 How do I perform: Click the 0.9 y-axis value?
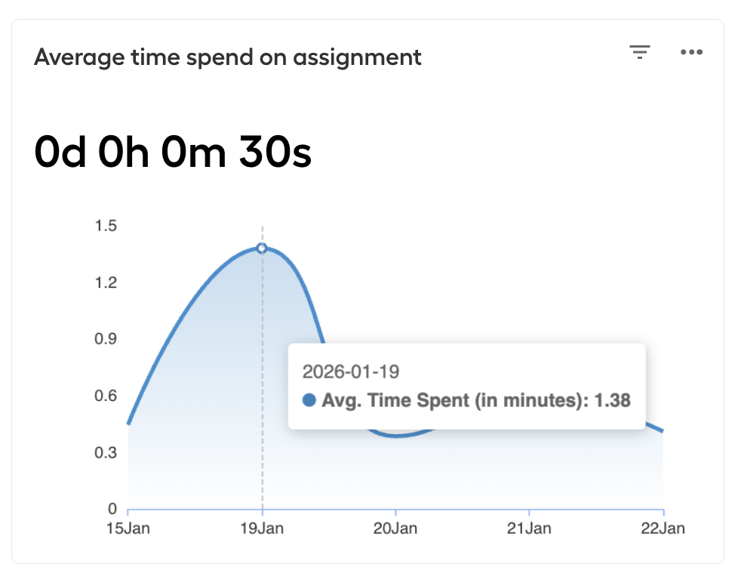point(106,339)
